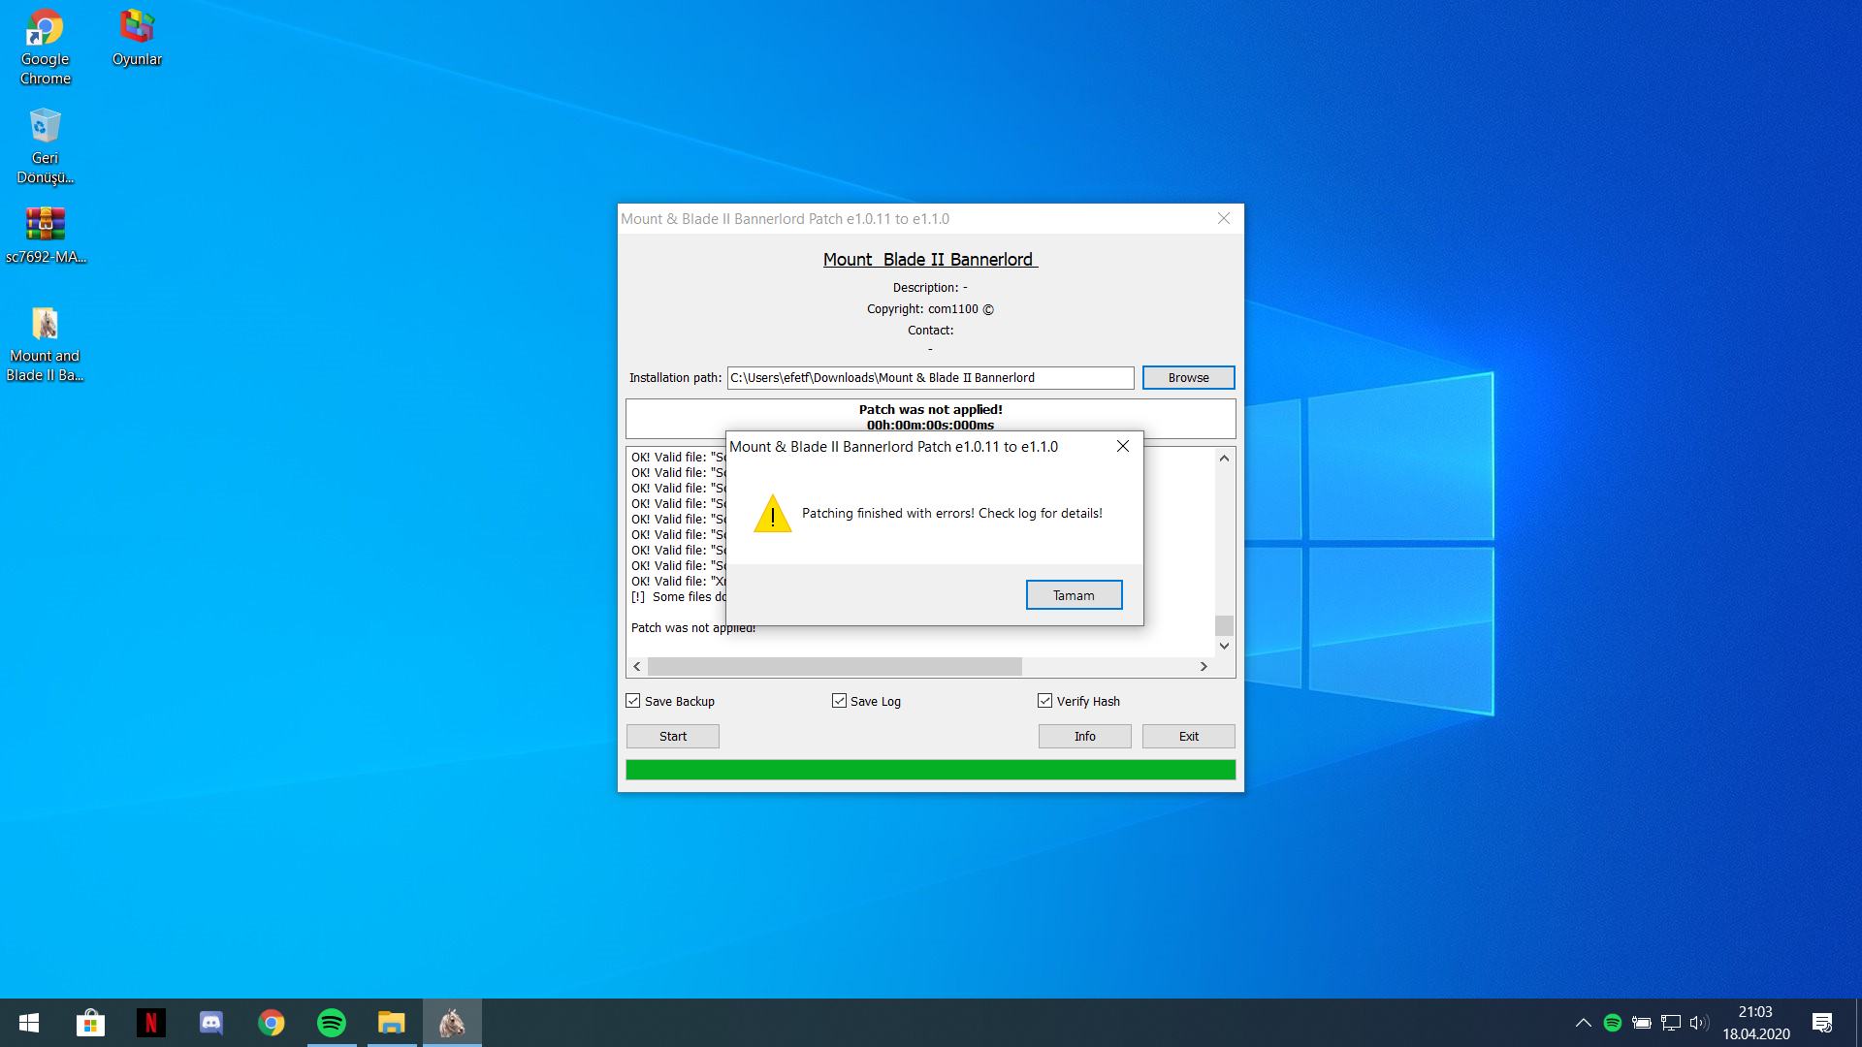Click the Spotify tray icon
Image resolution: width=1862 pixels, height=1047 pixels.
(x=1613, y=1023)
